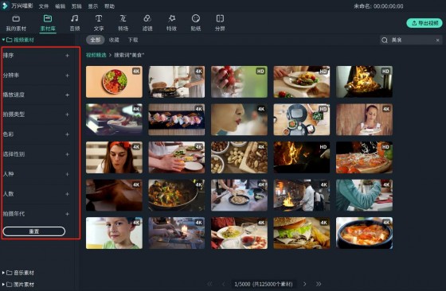Expand the 选择性别 filter

(67, 154)
